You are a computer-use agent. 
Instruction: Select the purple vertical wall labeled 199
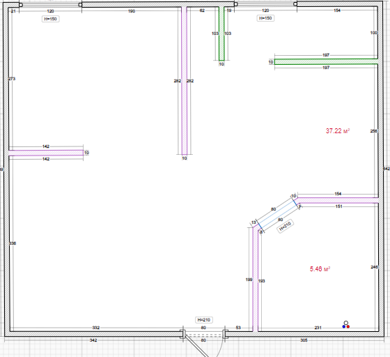coord(256,280)
